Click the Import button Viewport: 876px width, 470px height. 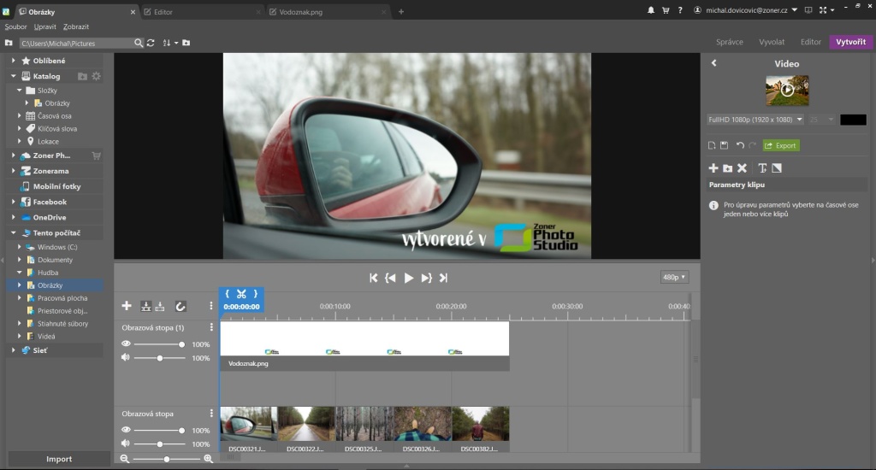click(59, 459)
